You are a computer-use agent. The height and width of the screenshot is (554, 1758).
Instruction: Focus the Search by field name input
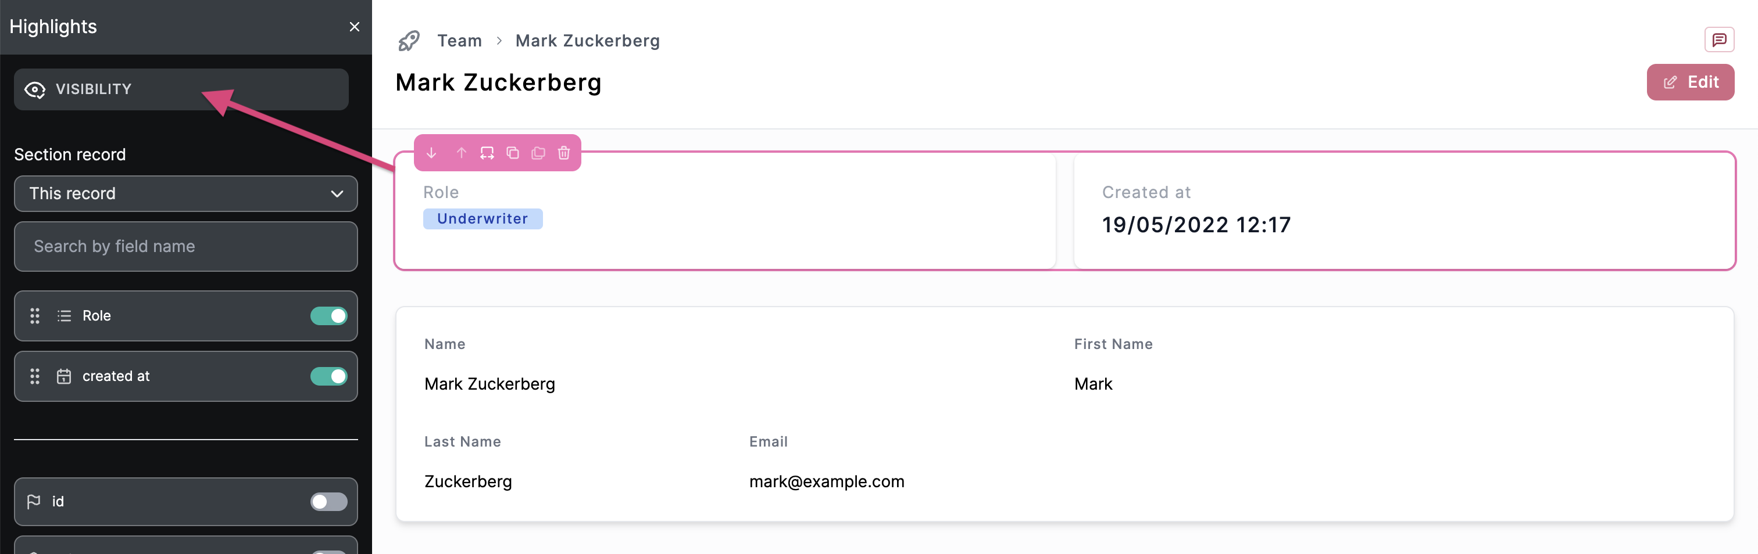[185, 246]
